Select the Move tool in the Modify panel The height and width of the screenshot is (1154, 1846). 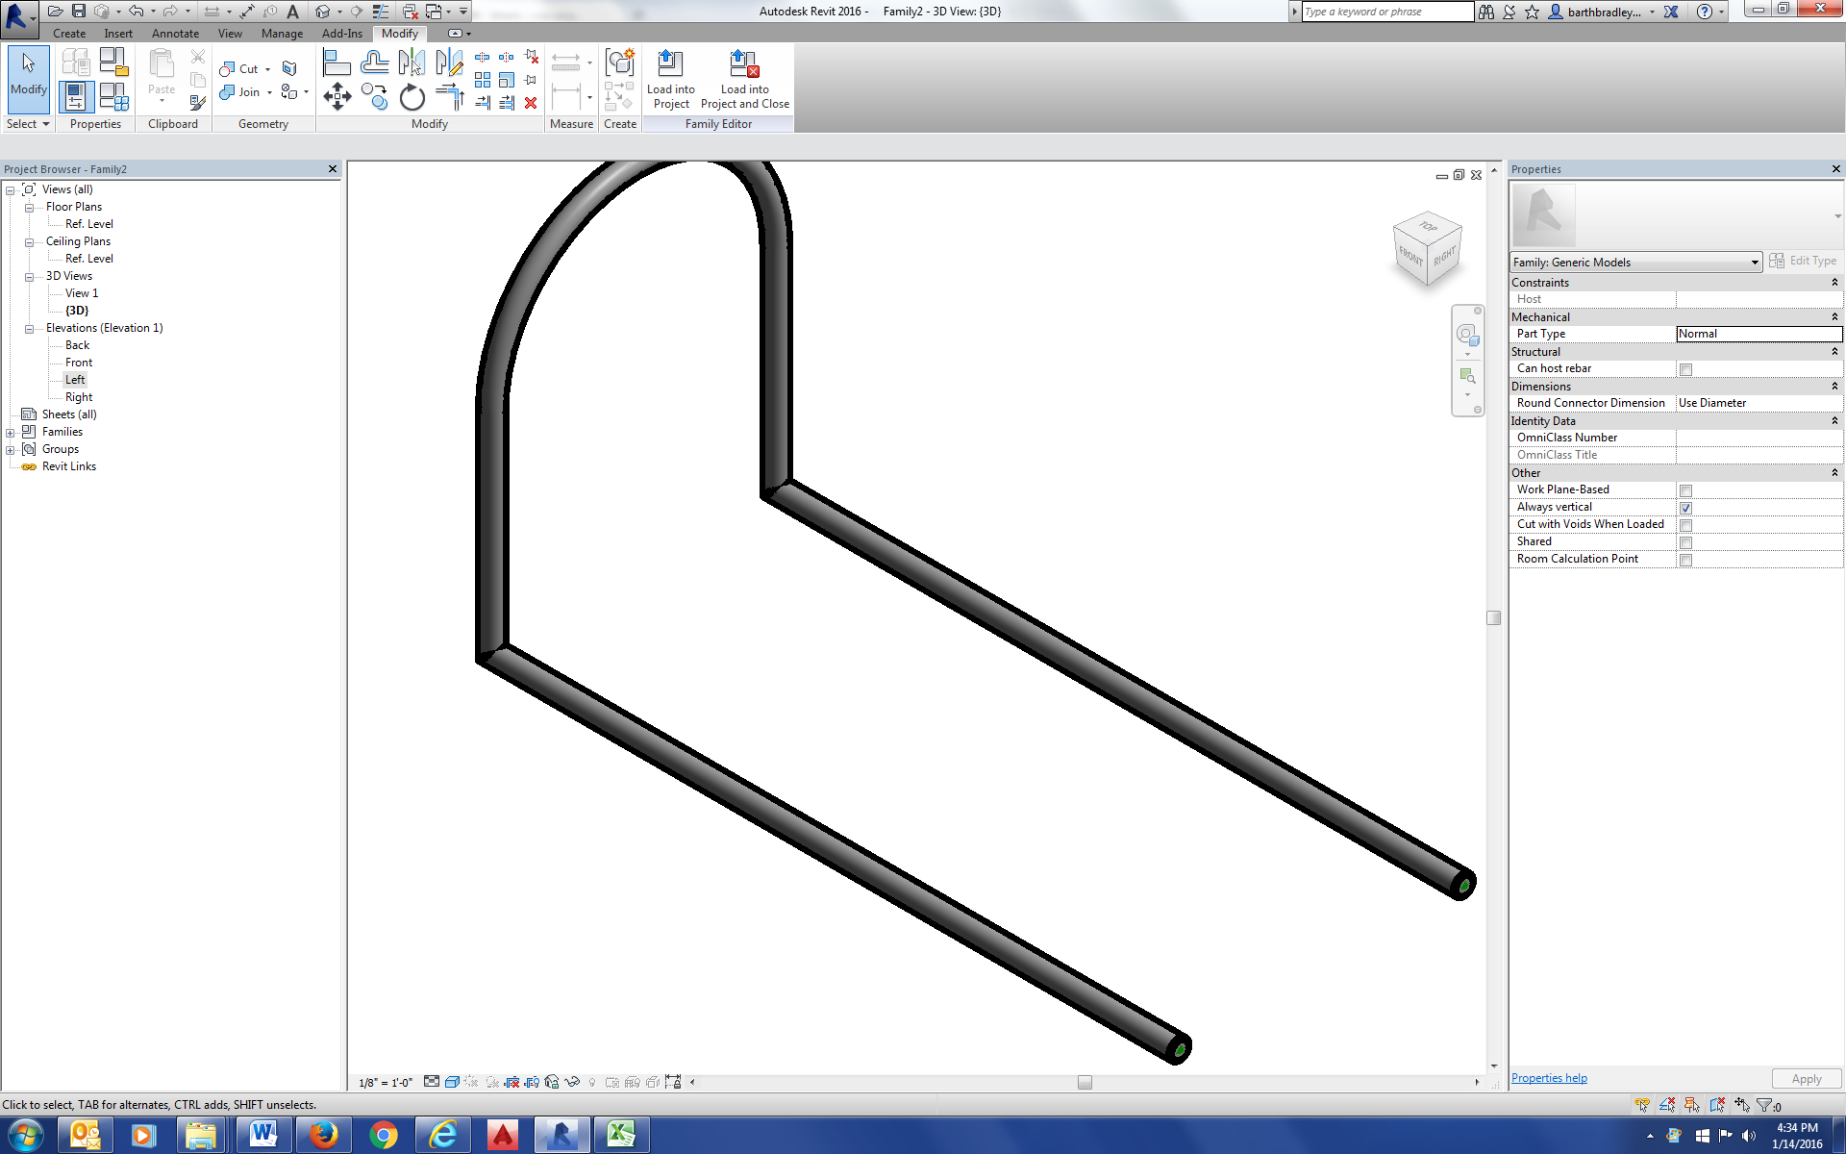click(337, 96)
